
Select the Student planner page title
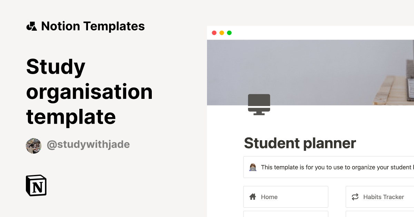point(300,143)
